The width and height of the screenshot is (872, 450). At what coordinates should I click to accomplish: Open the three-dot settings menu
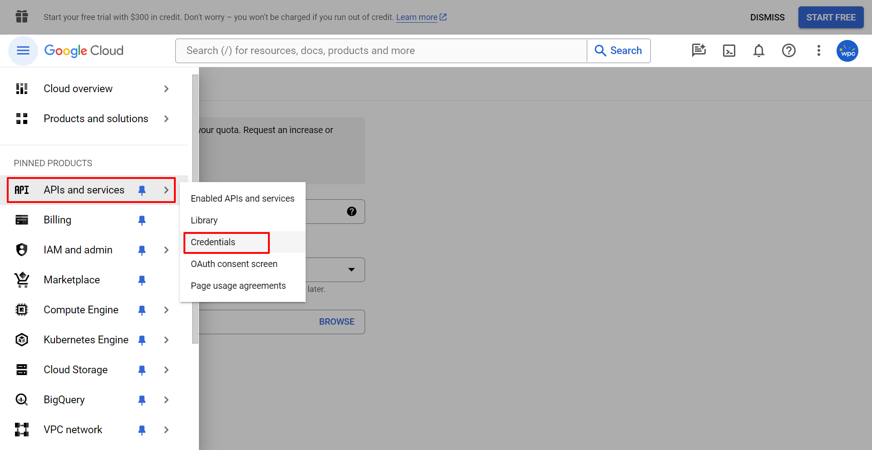(819, 50)
